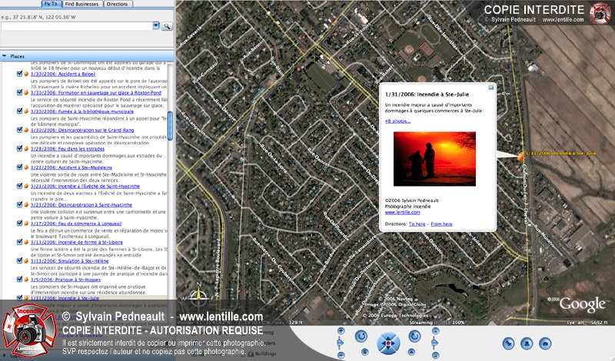Click flame icon beside Pratique à St-Hugues
This screenshot has width=615, height=361.
coord(26,280)
